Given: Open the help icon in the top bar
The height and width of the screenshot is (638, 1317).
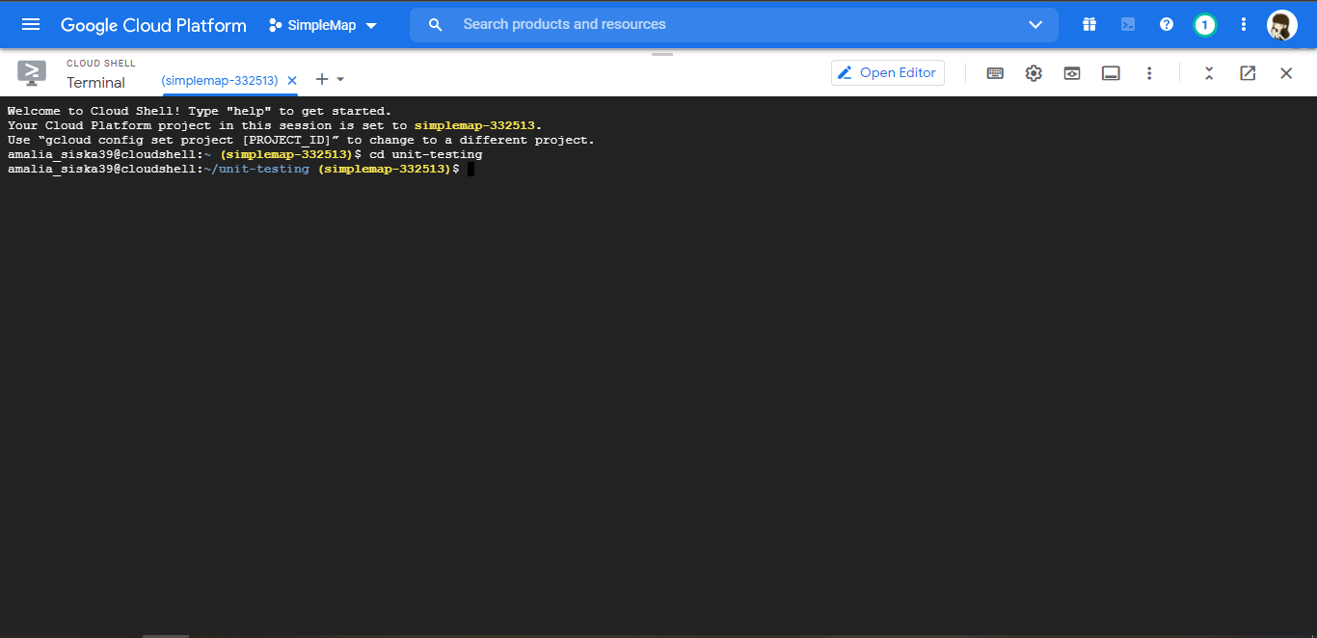Looking at the screenshot, I should pyautogui.click(x=1166, y=24).
